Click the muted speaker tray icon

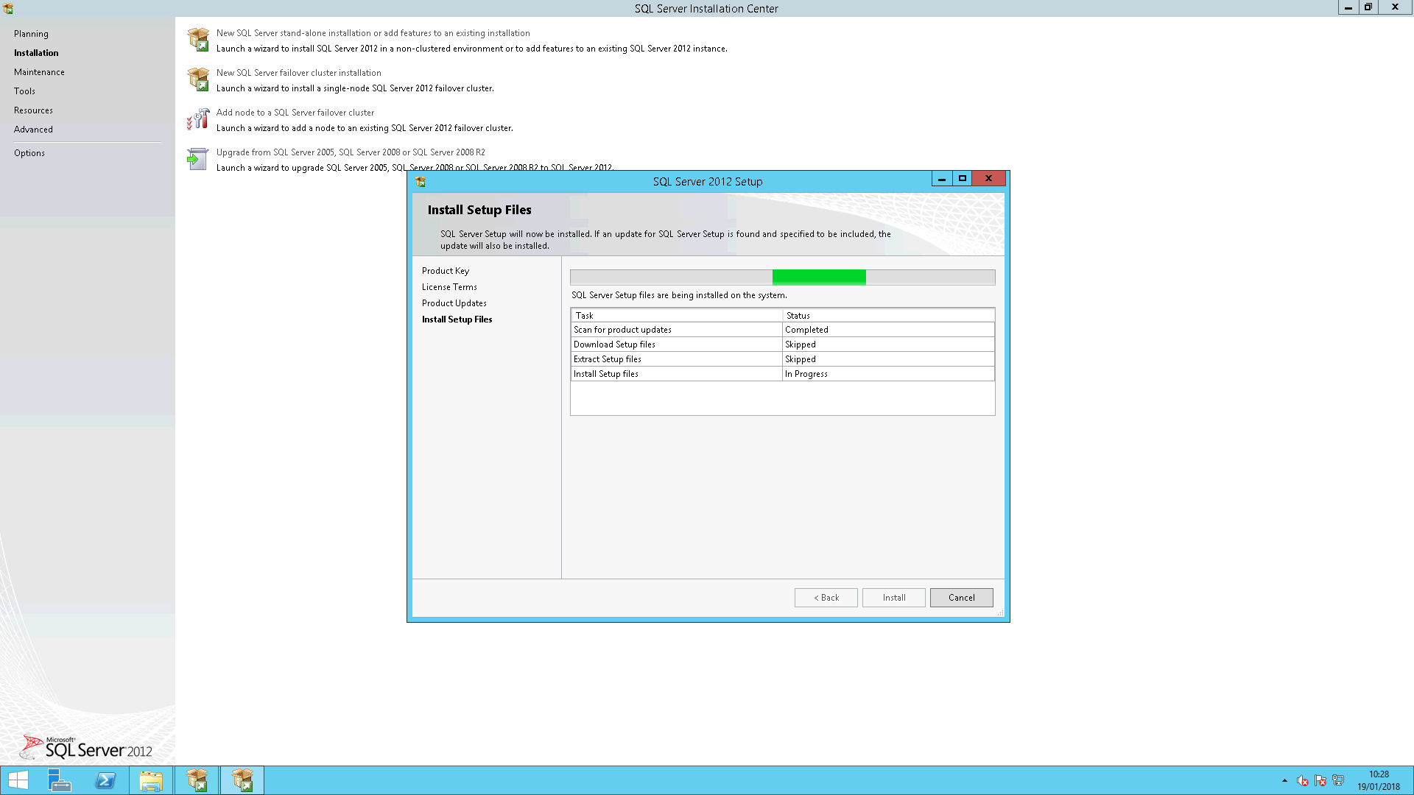click(1303, 780)
